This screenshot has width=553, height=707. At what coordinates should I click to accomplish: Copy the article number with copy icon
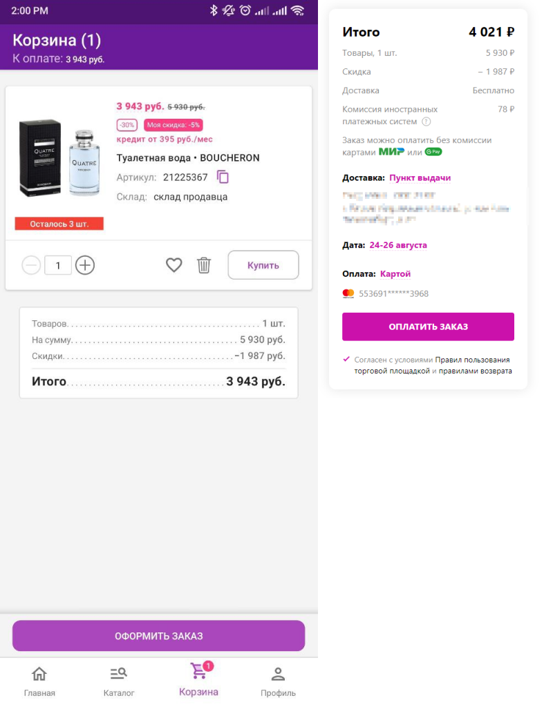(223, 177)
